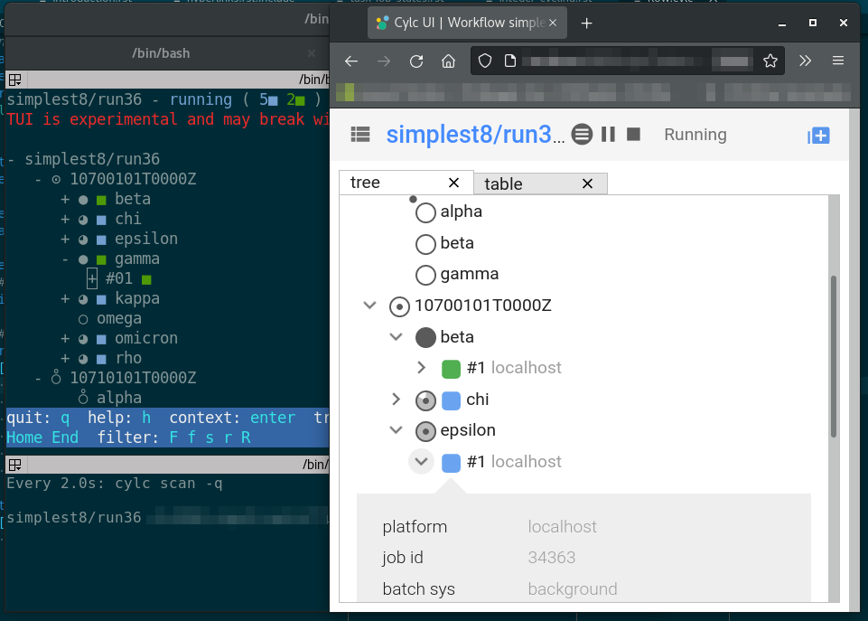The image size is (868, 621).
Task: Reload the Cylc UI page
Action: [x=416, y=61]
